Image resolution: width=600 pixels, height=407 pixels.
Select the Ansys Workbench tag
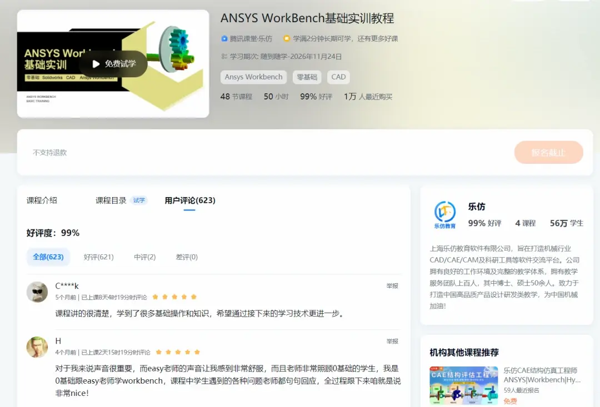pyautogui.click(x=253, y=77)
